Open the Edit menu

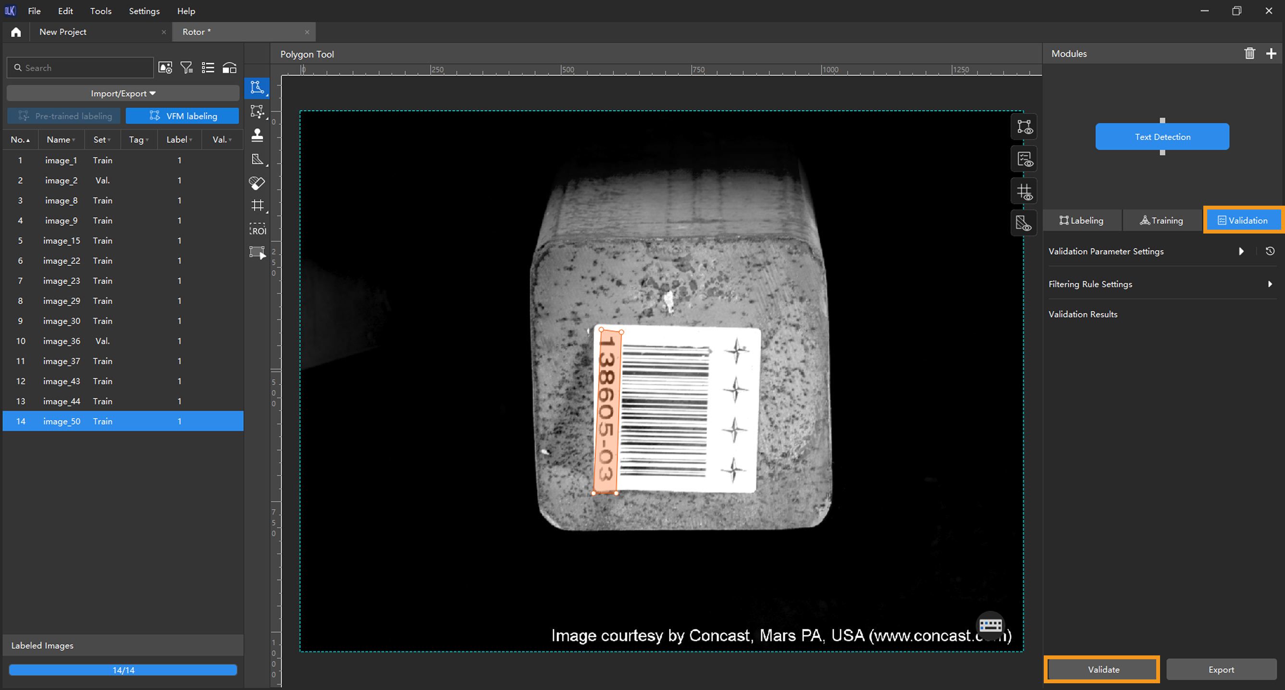tap(65, 11)
